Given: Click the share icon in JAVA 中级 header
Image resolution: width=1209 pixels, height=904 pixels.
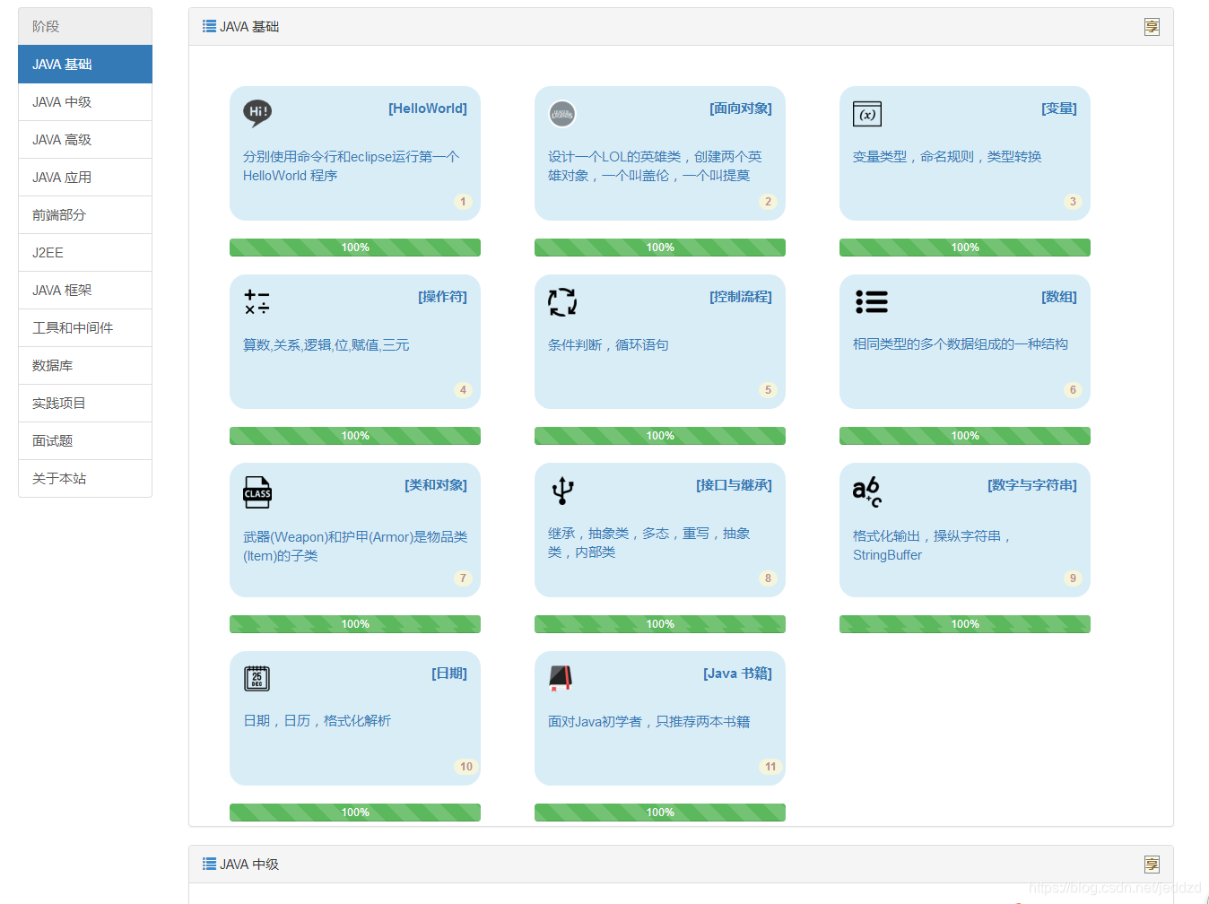Looking at the screenshot, I should pyautogui.click(x=1152, y=865).
